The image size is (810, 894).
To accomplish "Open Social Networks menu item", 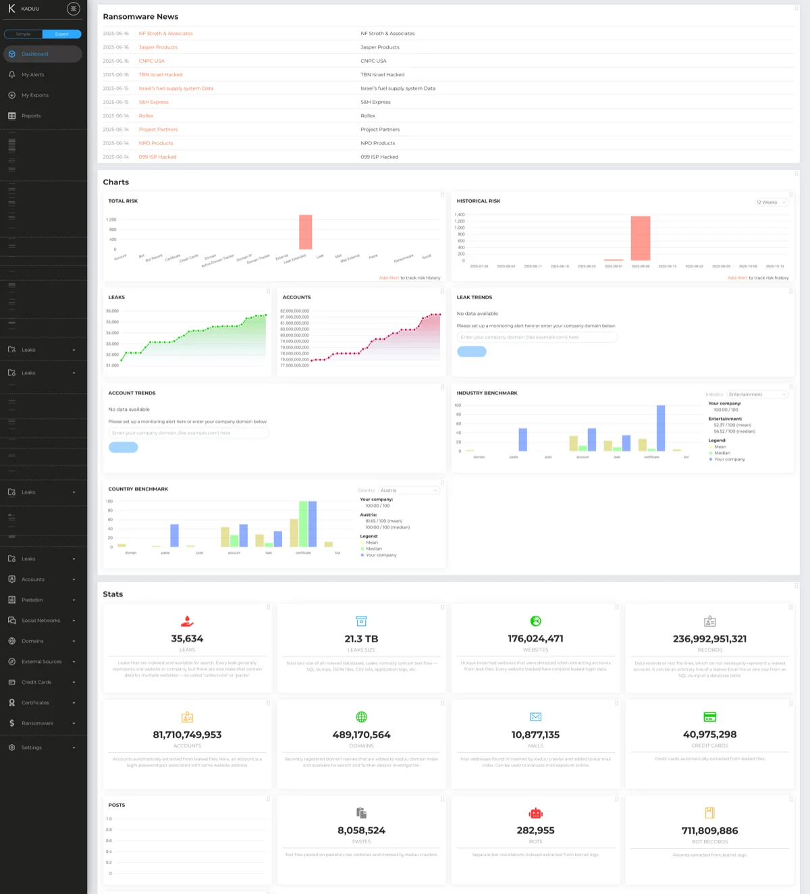I will coord(40,621).
